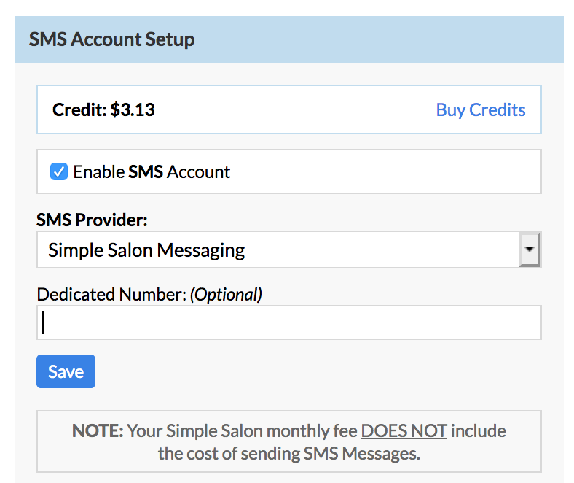
Task: Click the $3.13 credit amount
Action: pos(133,110)
